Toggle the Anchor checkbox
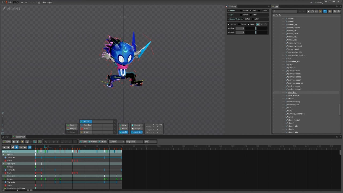 coord(229,24)
